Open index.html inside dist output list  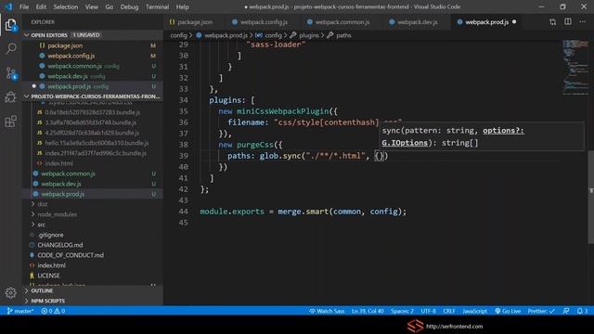(58, 163)
